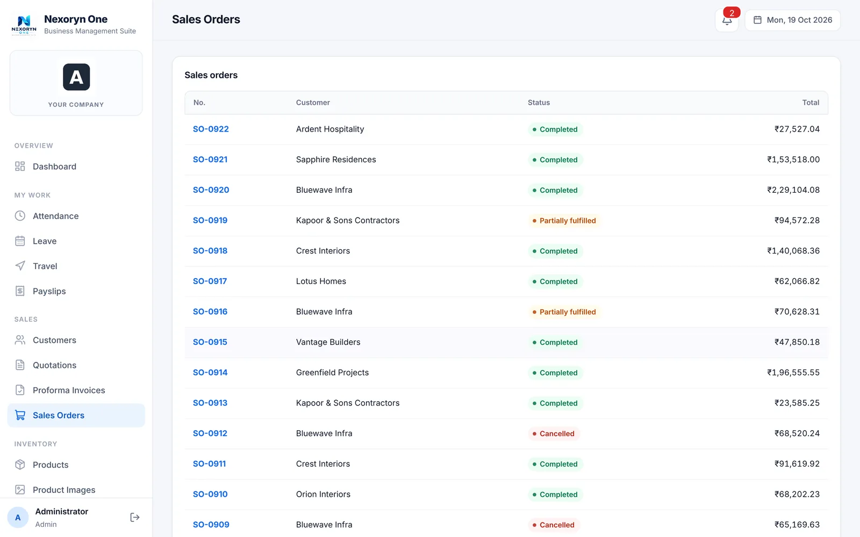
Task: Click the Payslips receipt icon
Action: pos(20,291)
